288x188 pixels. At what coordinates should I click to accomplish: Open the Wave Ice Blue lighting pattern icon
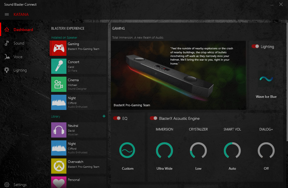pos(266,79)
